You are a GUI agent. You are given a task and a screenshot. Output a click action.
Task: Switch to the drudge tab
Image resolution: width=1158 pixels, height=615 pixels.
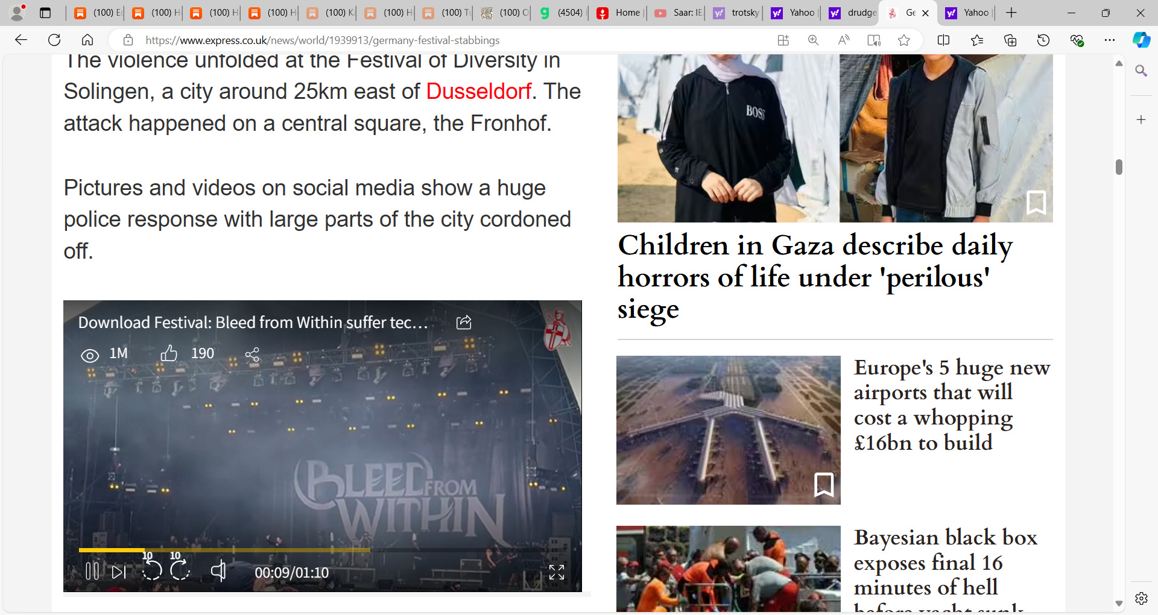point(852,13)
